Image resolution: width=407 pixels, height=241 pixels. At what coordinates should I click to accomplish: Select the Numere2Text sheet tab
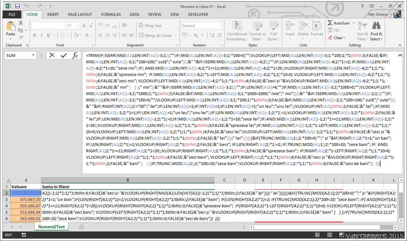click(52, 227)
